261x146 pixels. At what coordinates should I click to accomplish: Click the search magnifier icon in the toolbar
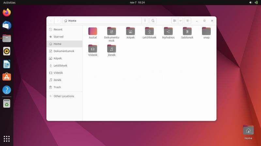(x=153, y=21)
